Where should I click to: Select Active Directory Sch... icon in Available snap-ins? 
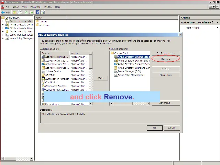(x=43, y=60)
